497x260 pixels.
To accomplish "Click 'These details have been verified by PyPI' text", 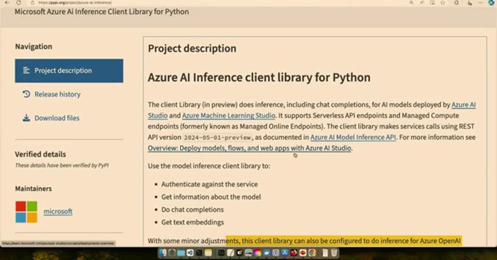I will 62,165.
